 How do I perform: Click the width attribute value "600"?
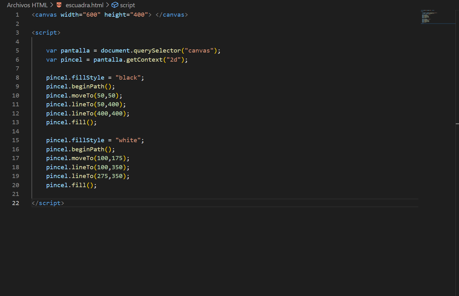91,15
